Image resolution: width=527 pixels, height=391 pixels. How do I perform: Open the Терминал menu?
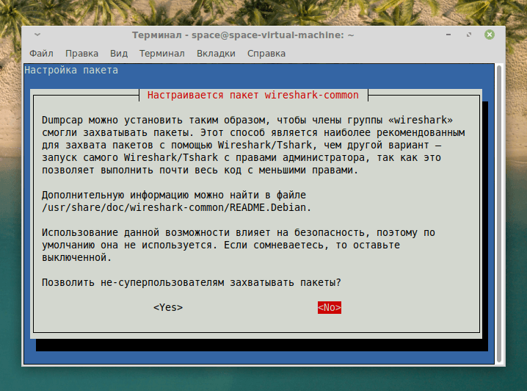click(162, 54)
